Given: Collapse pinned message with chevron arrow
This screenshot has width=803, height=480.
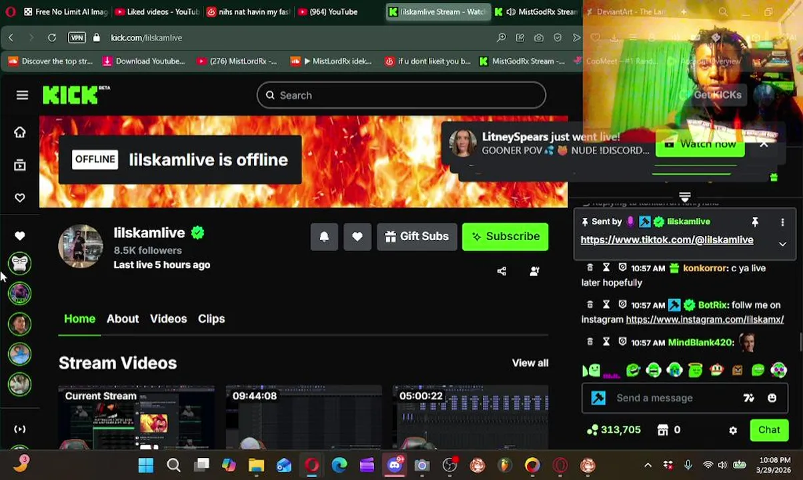Looking at the screenshot, I should (782, 244).
